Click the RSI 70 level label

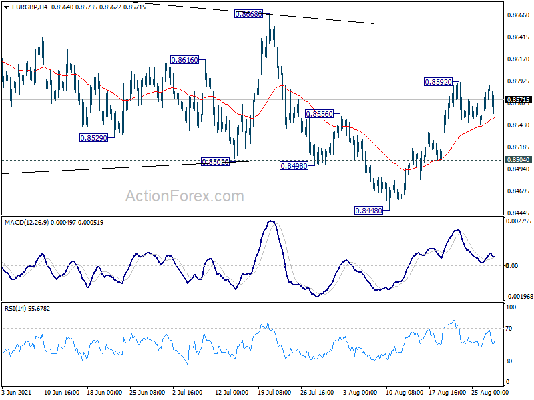(x=509, y=329)
